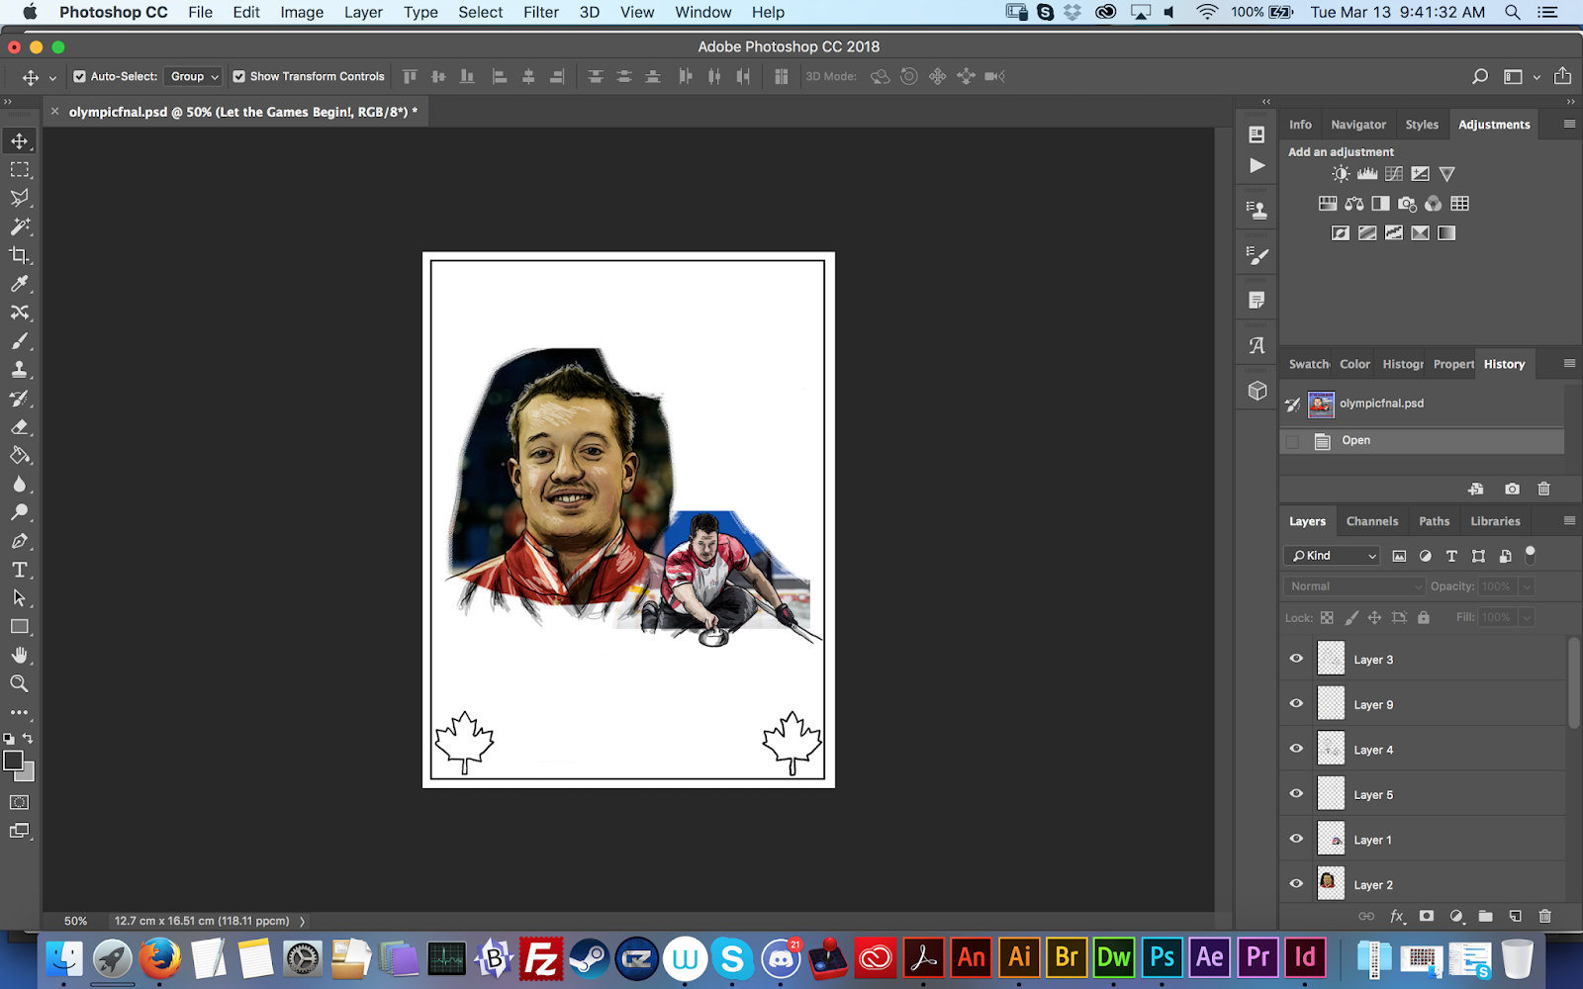Open the Opacity slider dropdown arrow
Image resolution: width=1583 pixels, height=989 pixels.
point(1527,586)
